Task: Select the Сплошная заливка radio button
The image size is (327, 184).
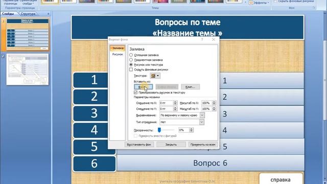Action: click(x=131, y=55)
